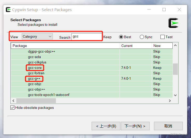Screen dimensions: 191x138
Task: Change Skip action for gcc-tools-epoch1-autoconf
Action: [157, 95]
